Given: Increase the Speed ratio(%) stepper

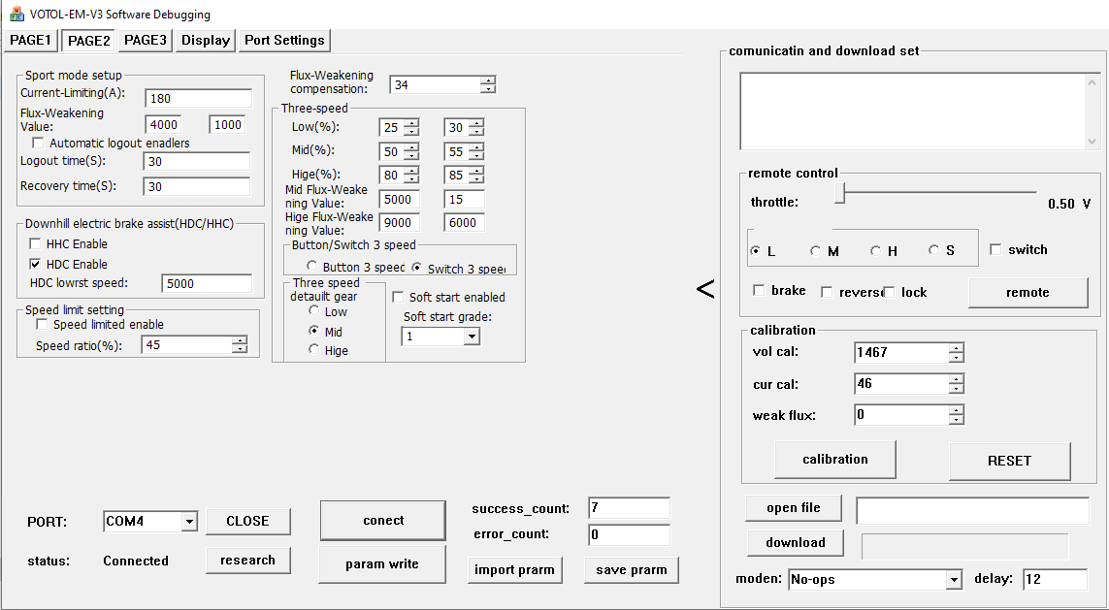Looking at the screenshot, I should [239, 340].
